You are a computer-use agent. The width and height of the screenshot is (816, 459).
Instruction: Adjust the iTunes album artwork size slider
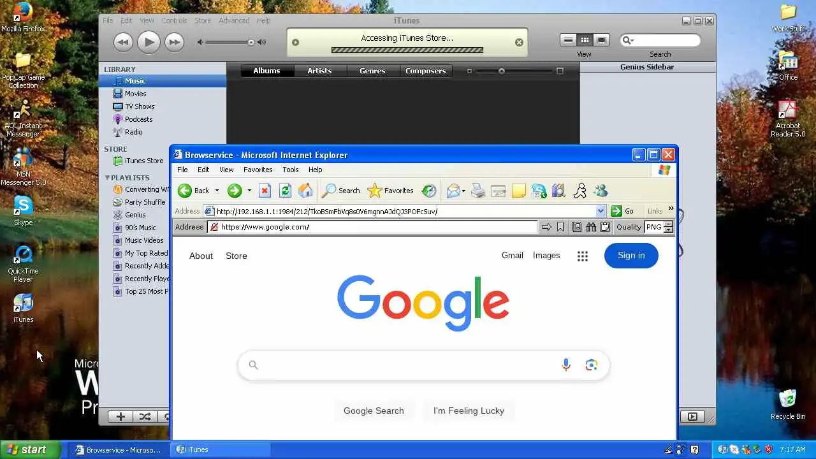click(514, 71)
